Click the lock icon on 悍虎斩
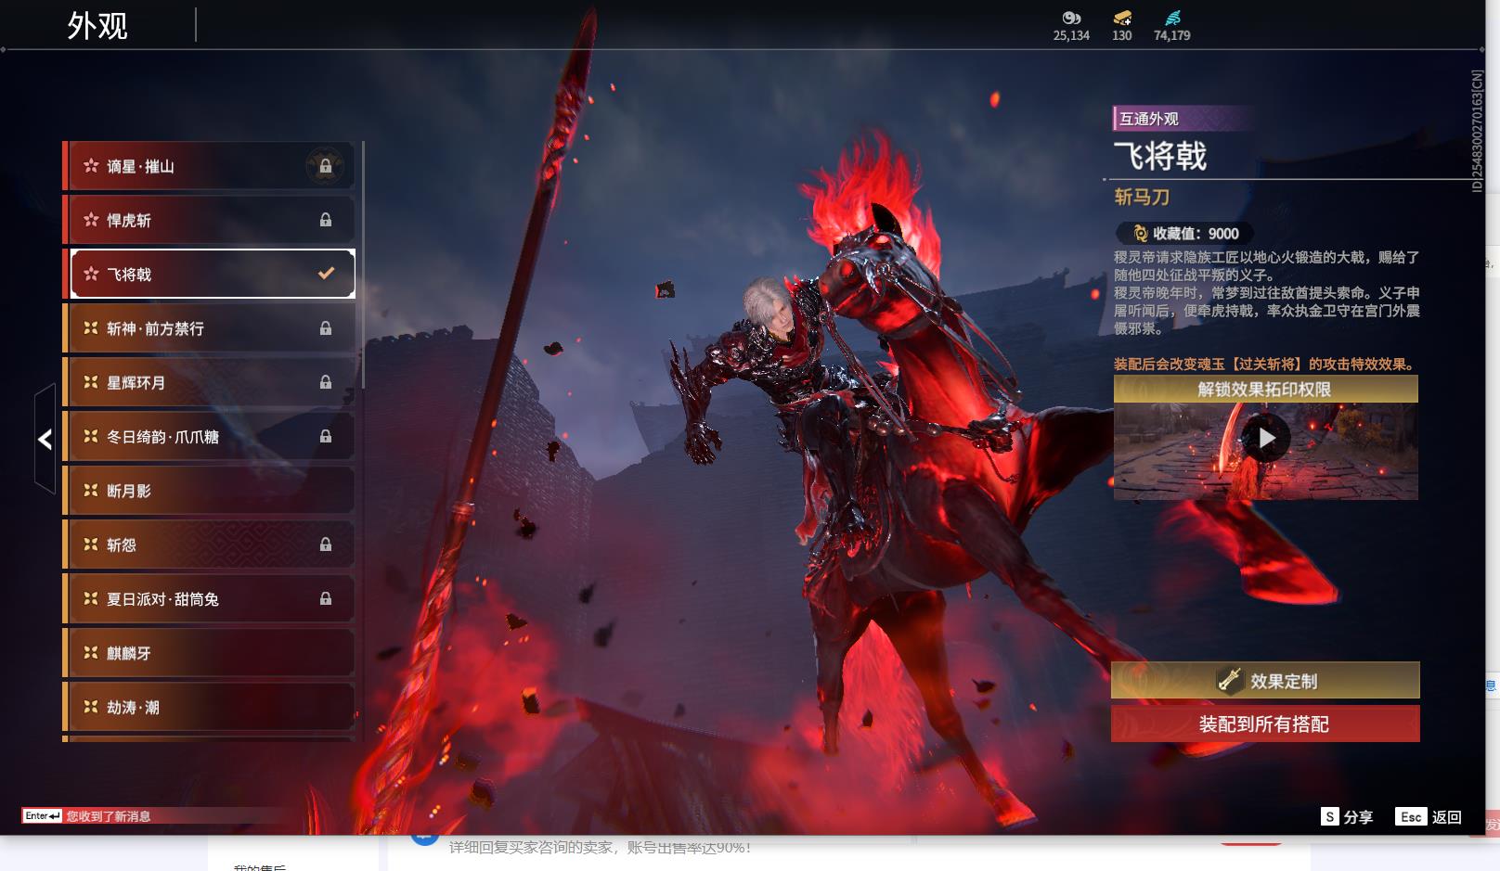 (326, 220)
